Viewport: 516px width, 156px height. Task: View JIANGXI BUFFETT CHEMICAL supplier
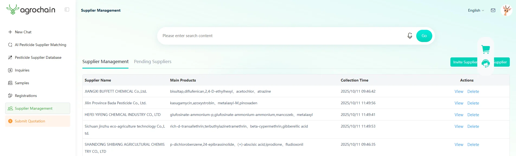[x=459, y=92]
